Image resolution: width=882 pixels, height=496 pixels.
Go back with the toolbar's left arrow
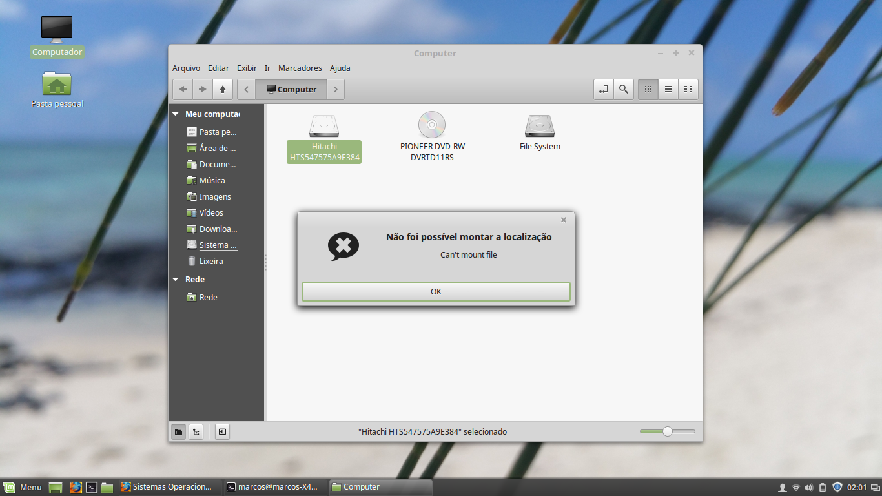(183, 89)
